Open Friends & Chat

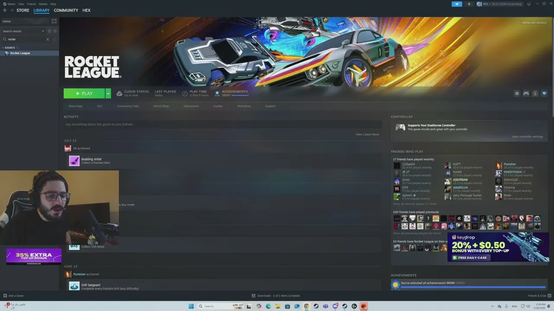539,296
